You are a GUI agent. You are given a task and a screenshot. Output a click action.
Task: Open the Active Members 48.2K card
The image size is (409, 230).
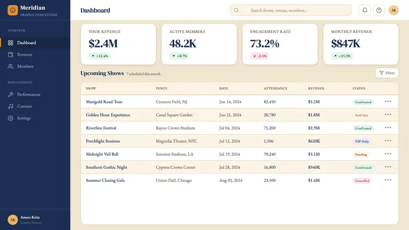tap(199, 44)
